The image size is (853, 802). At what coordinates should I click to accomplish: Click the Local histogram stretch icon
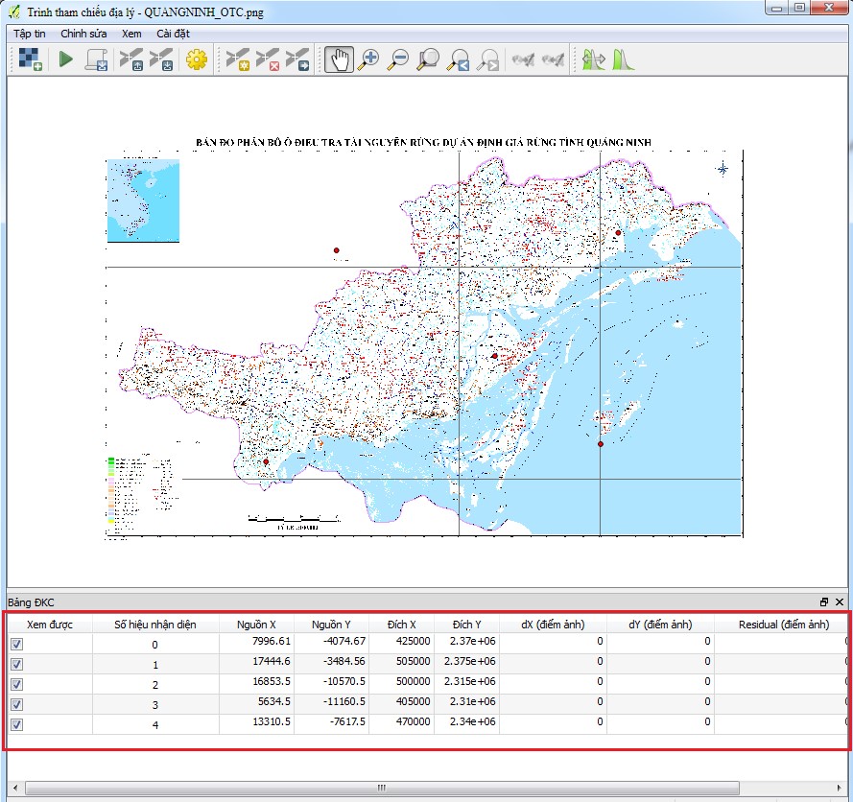pos(623,59)
